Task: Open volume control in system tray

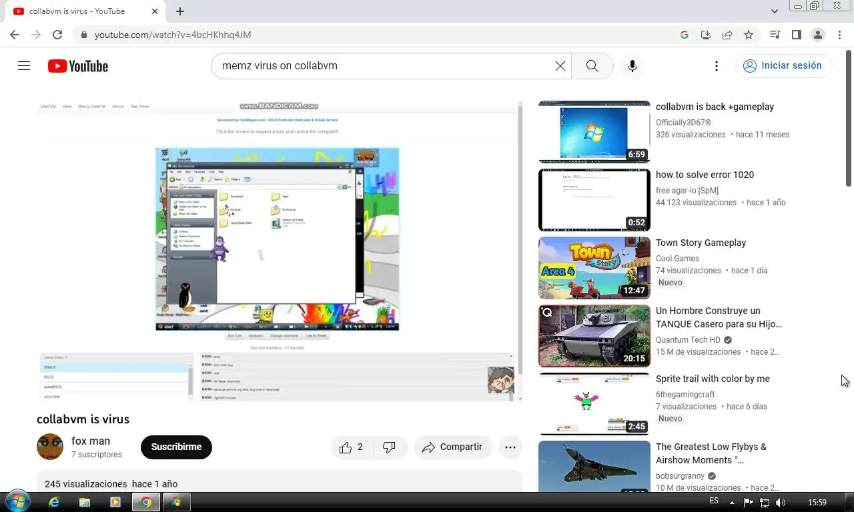Action: coord(780,502)
